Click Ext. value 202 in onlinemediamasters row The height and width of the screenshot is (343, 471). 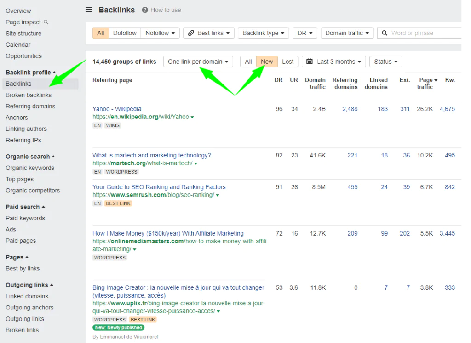(405, 234)
